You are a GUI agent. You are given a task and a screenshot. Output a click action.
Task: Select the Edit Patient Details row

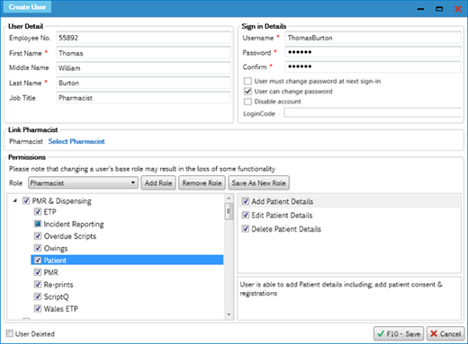coord(349,215)
